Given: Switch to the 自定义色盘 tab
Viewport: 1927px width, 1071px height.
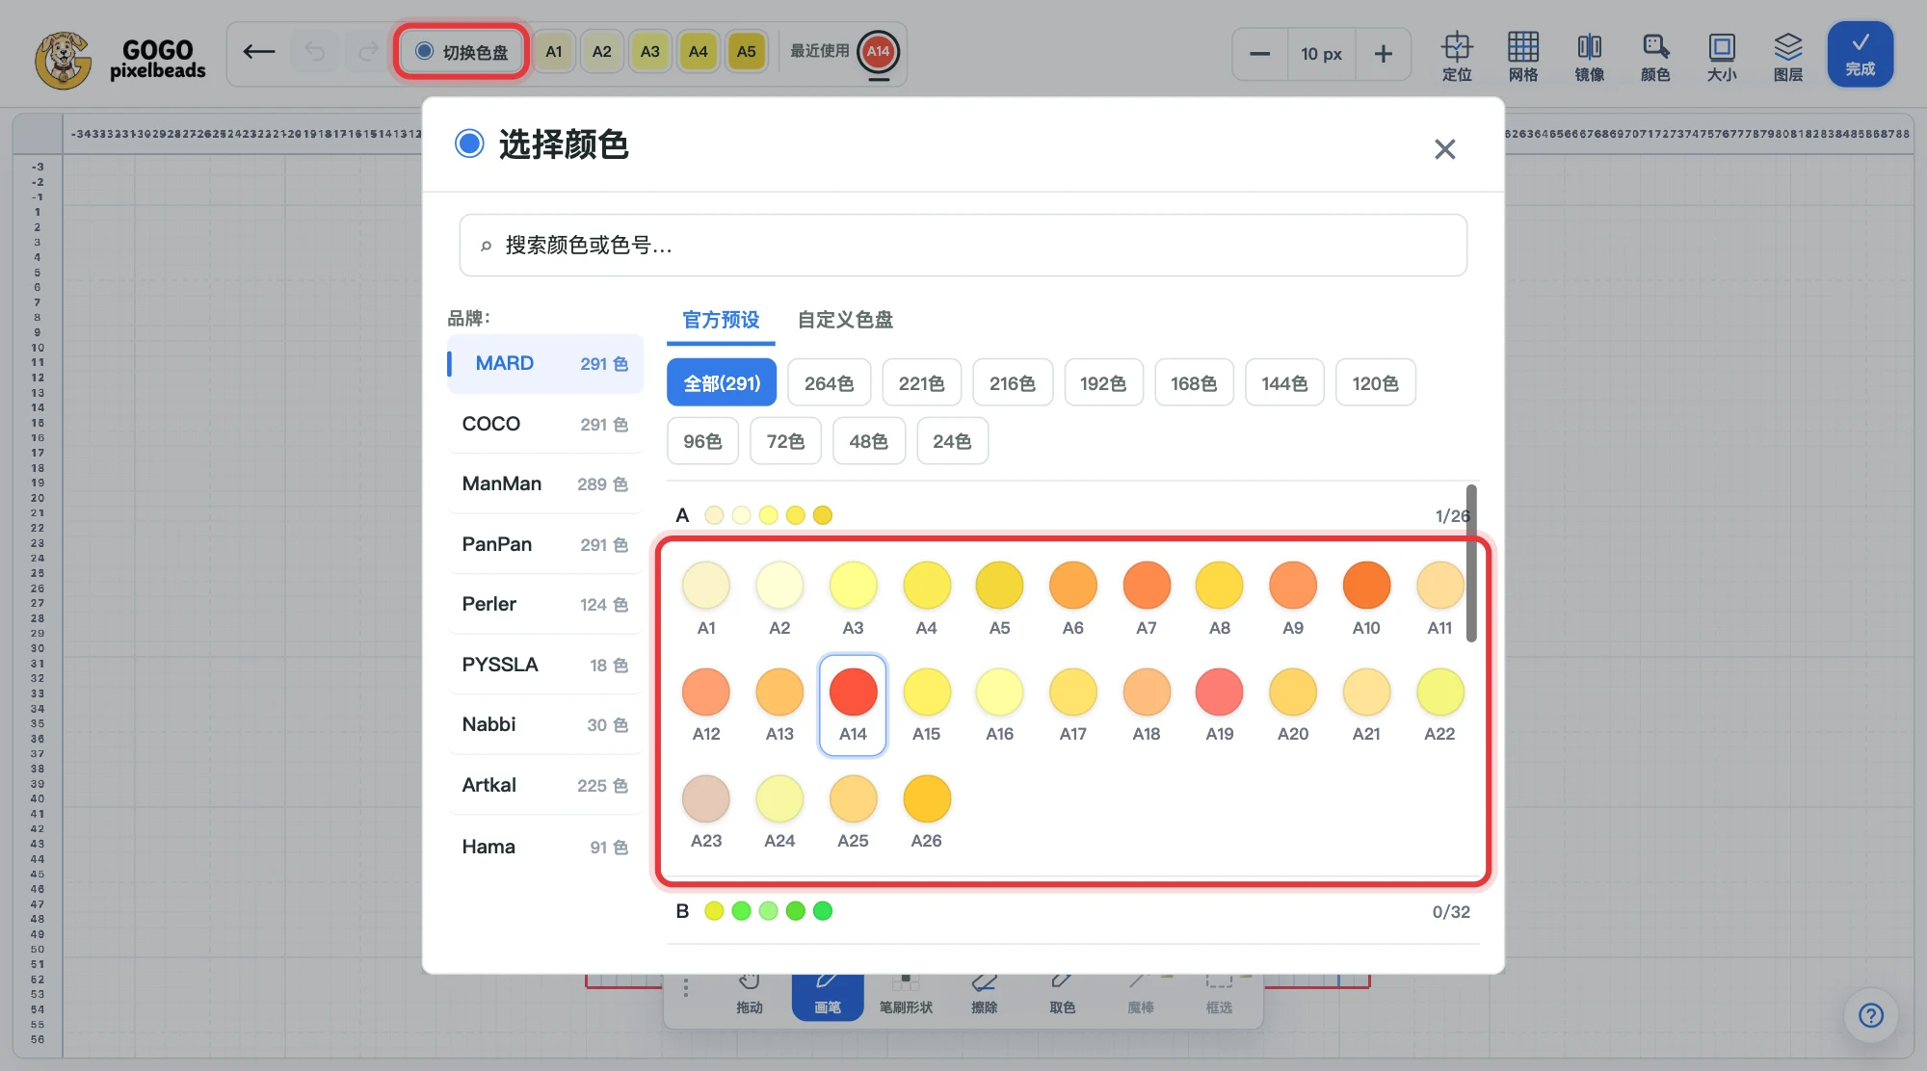Looking at the screenshot, I should (x=845, y=320).
